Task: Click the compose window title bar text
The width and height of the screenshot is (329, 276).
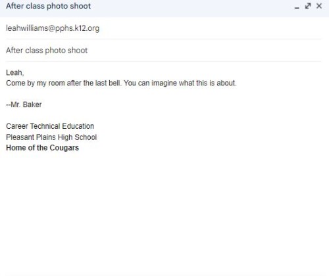Action: (x=48, y=6)
